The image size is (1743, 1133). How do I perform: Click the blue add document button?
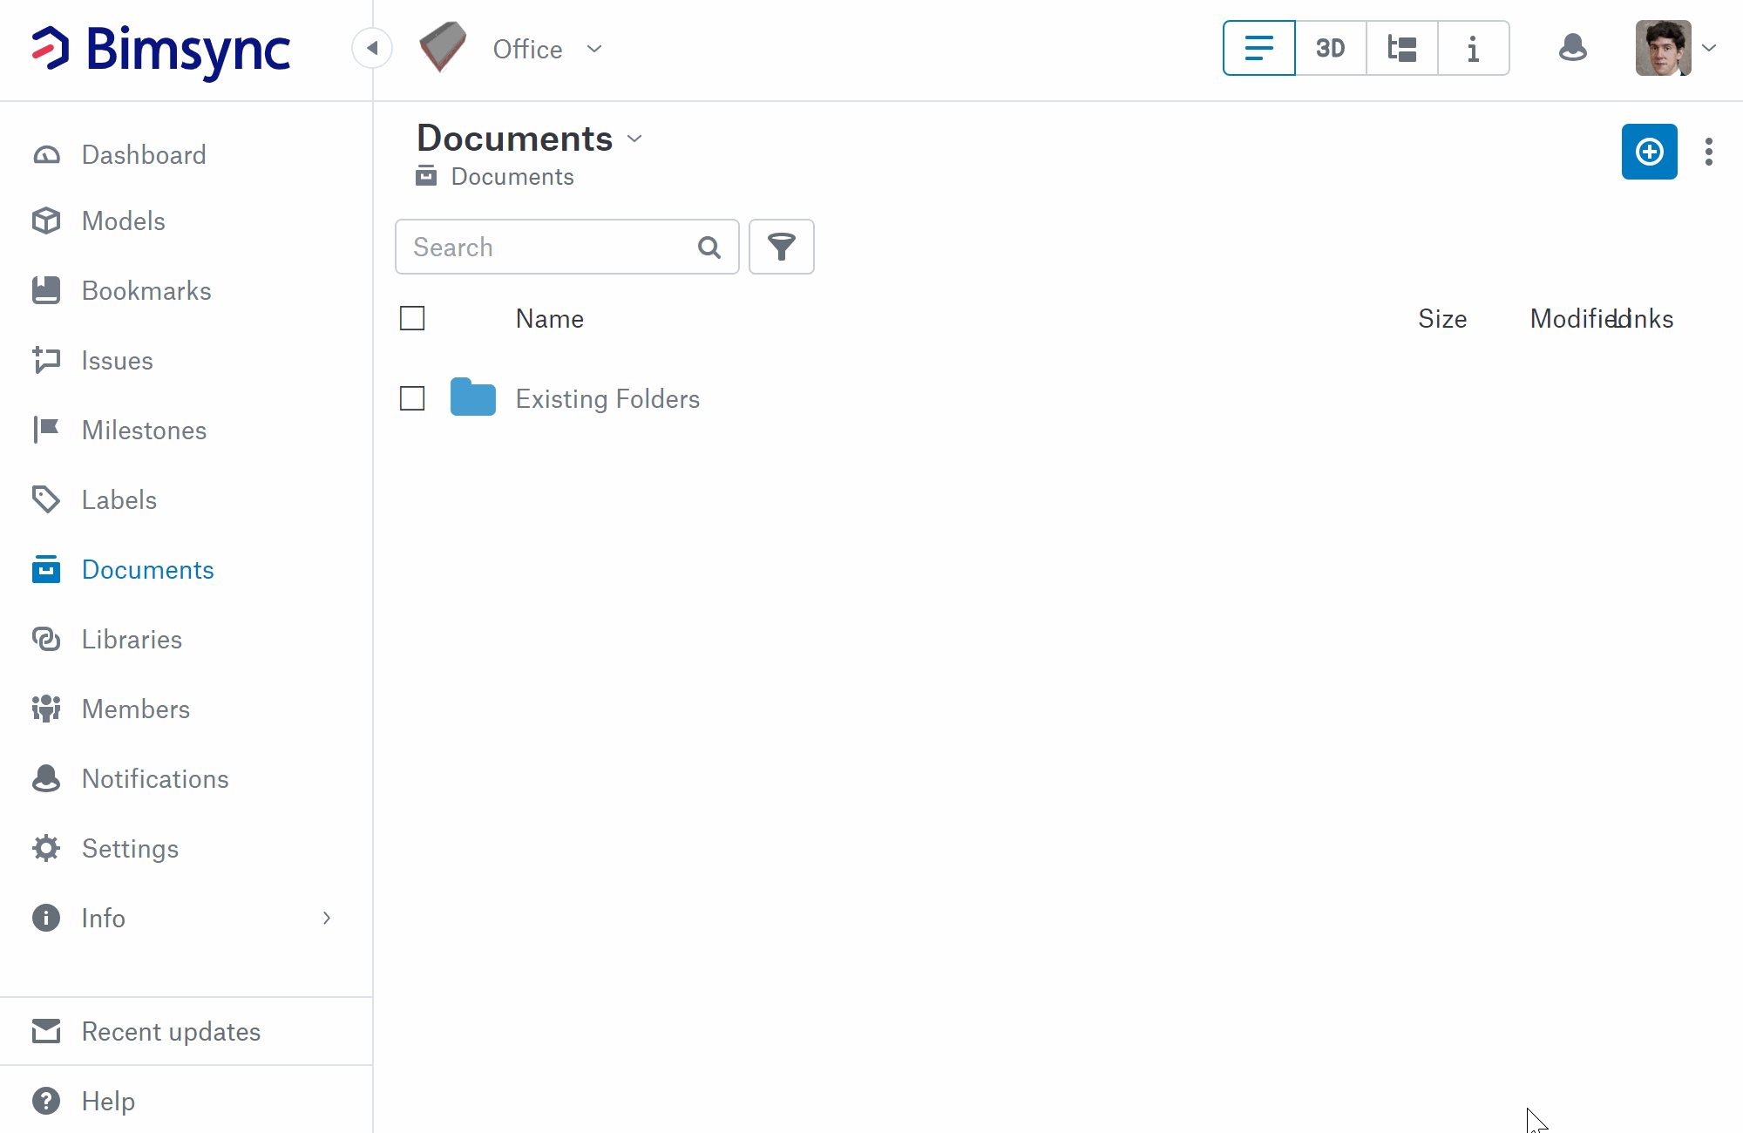[1649, 152]
